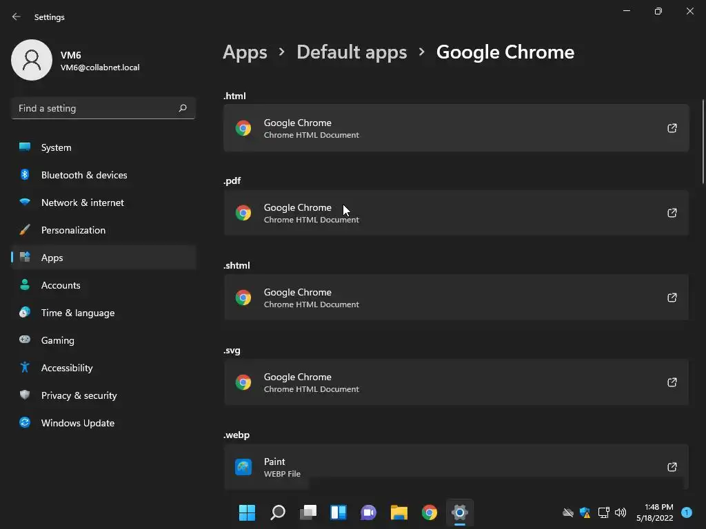This screenshot has width=706, height=529.
Task: Open File Explorer from taskbar
Action: pos(399,512)
